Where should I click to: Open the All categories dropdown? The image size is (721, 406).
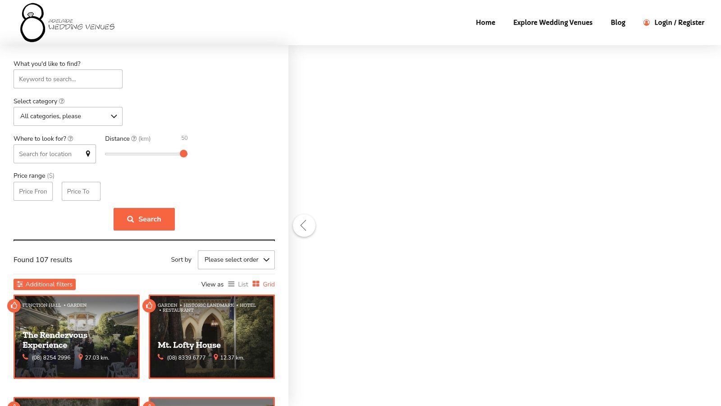click(68, 116)
